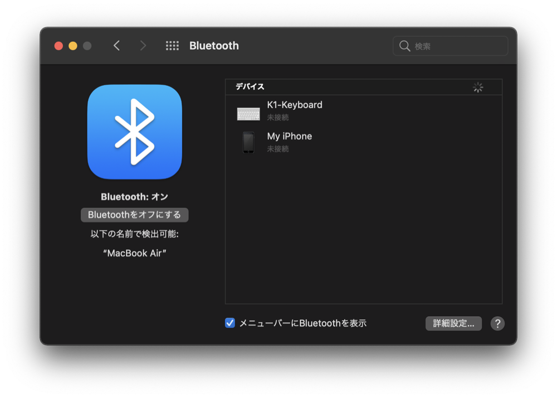Close the window with red button
This screenshot has width=557, height=398.
coord(58,46)
